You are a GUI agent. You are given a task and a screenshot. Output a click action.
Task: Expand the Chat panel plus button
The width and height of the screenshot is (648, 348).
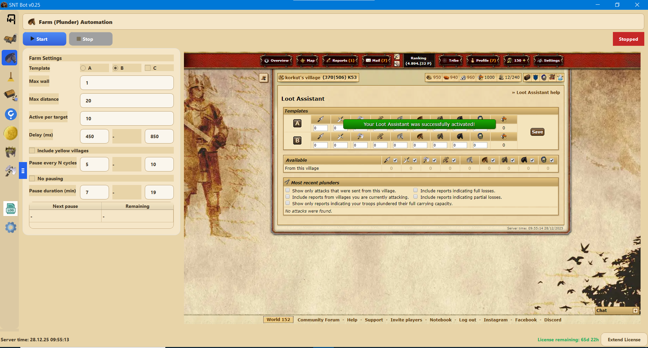[635, 311]
